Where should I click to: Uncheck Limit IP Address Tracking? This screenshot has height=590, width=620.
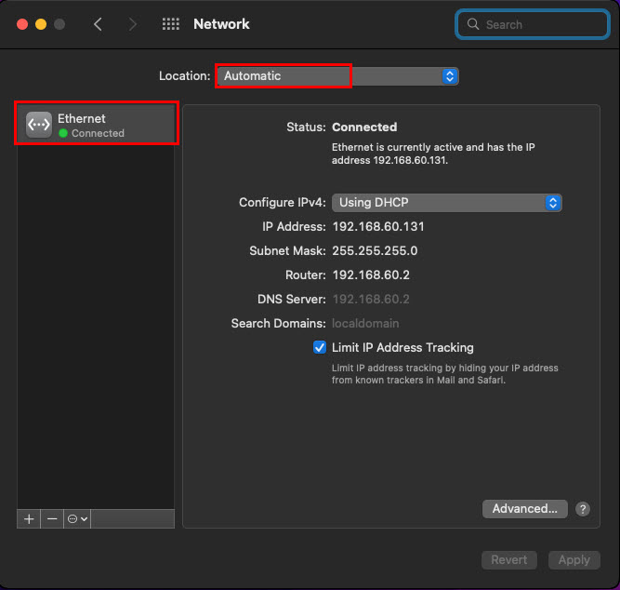pos(320,347)
